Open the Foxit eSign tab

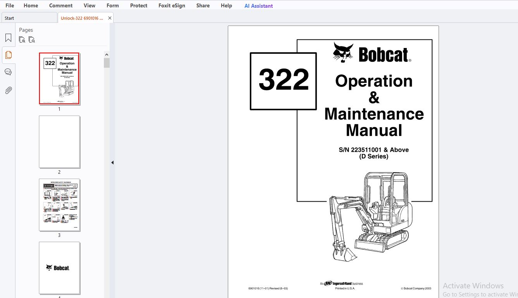click(172, 5)
